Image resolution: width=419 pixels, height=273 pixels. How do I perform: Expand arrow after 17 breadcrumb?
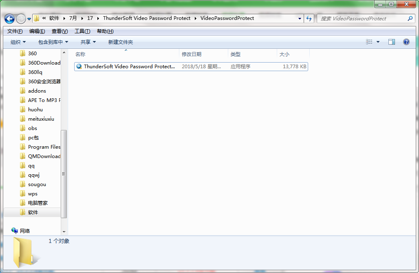98,18
